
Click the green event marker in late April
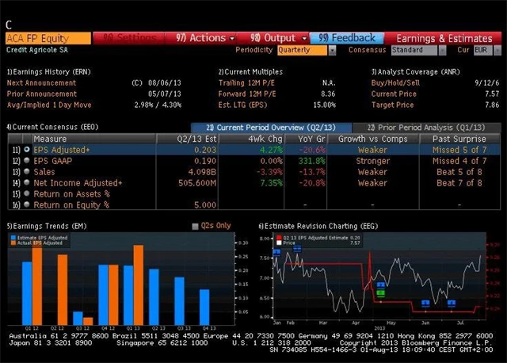coord(381,293)
